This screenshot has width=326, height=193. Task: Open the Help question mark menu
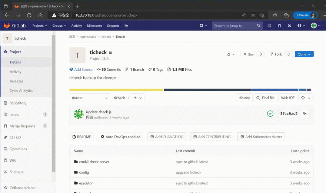[x=301, y=26]
